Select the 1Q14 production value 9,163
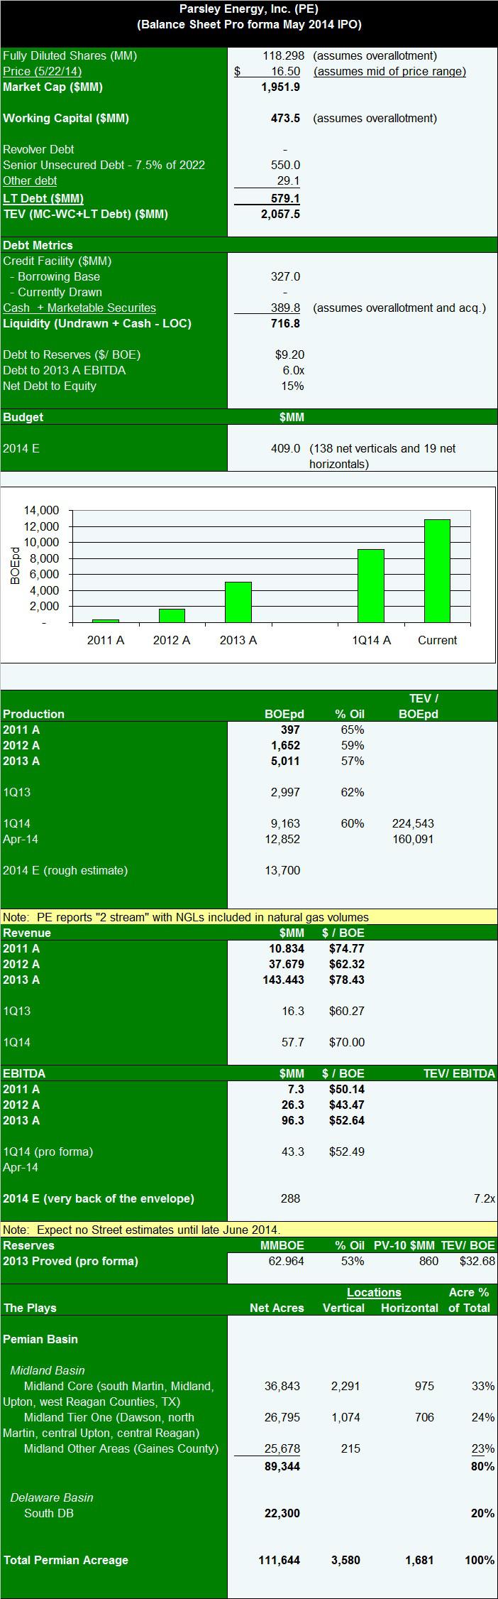Image resolution: width=498 pixels, height=1599 pixels. click(285, 824)
